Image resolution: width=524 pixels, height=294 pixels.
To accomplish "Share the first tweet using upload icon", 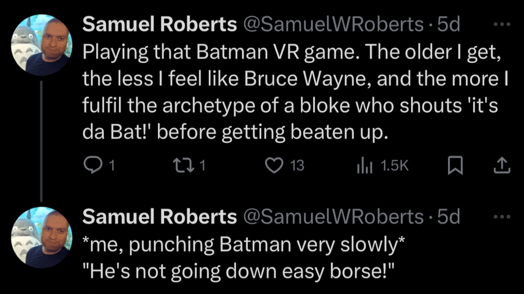I will click(x=502, y=165).
